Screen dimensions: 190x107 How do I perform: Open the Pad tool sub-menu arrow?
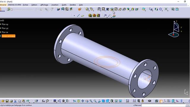(x=101, y=11)
